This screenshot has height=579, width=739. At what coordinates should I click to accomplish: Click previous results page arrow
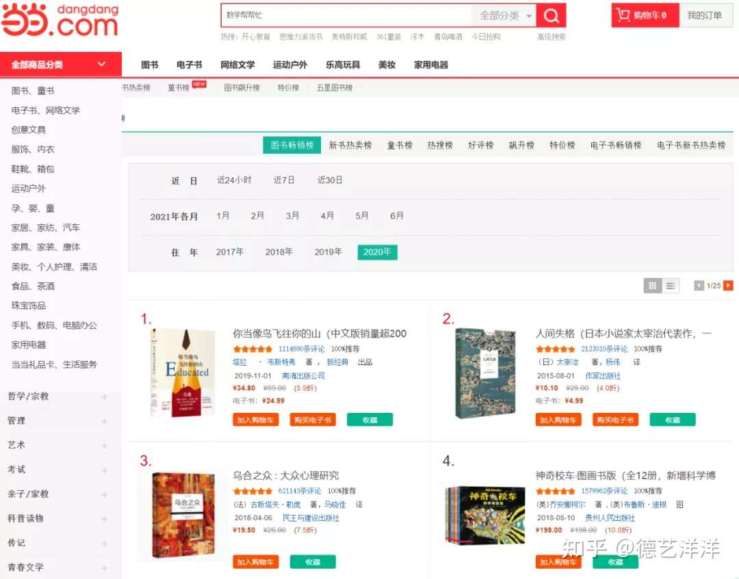(x=700, y=286)
